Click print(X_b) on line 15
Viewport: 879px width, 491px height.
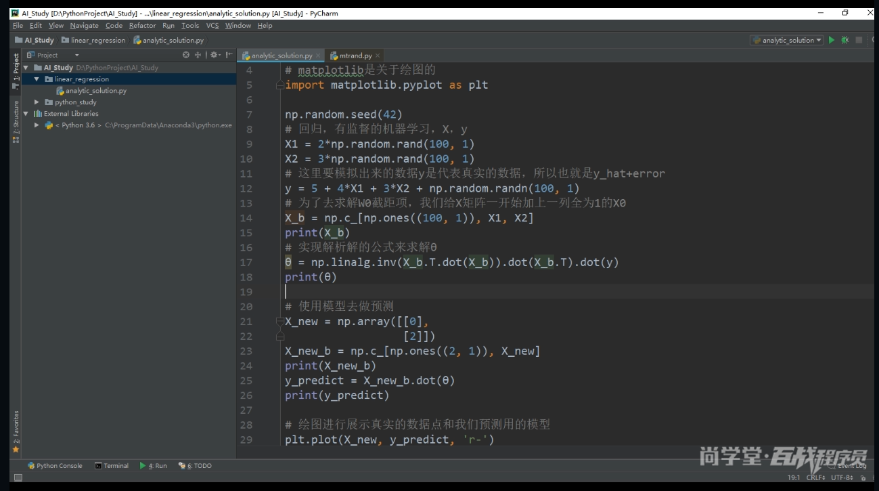(x=317, y=233)
